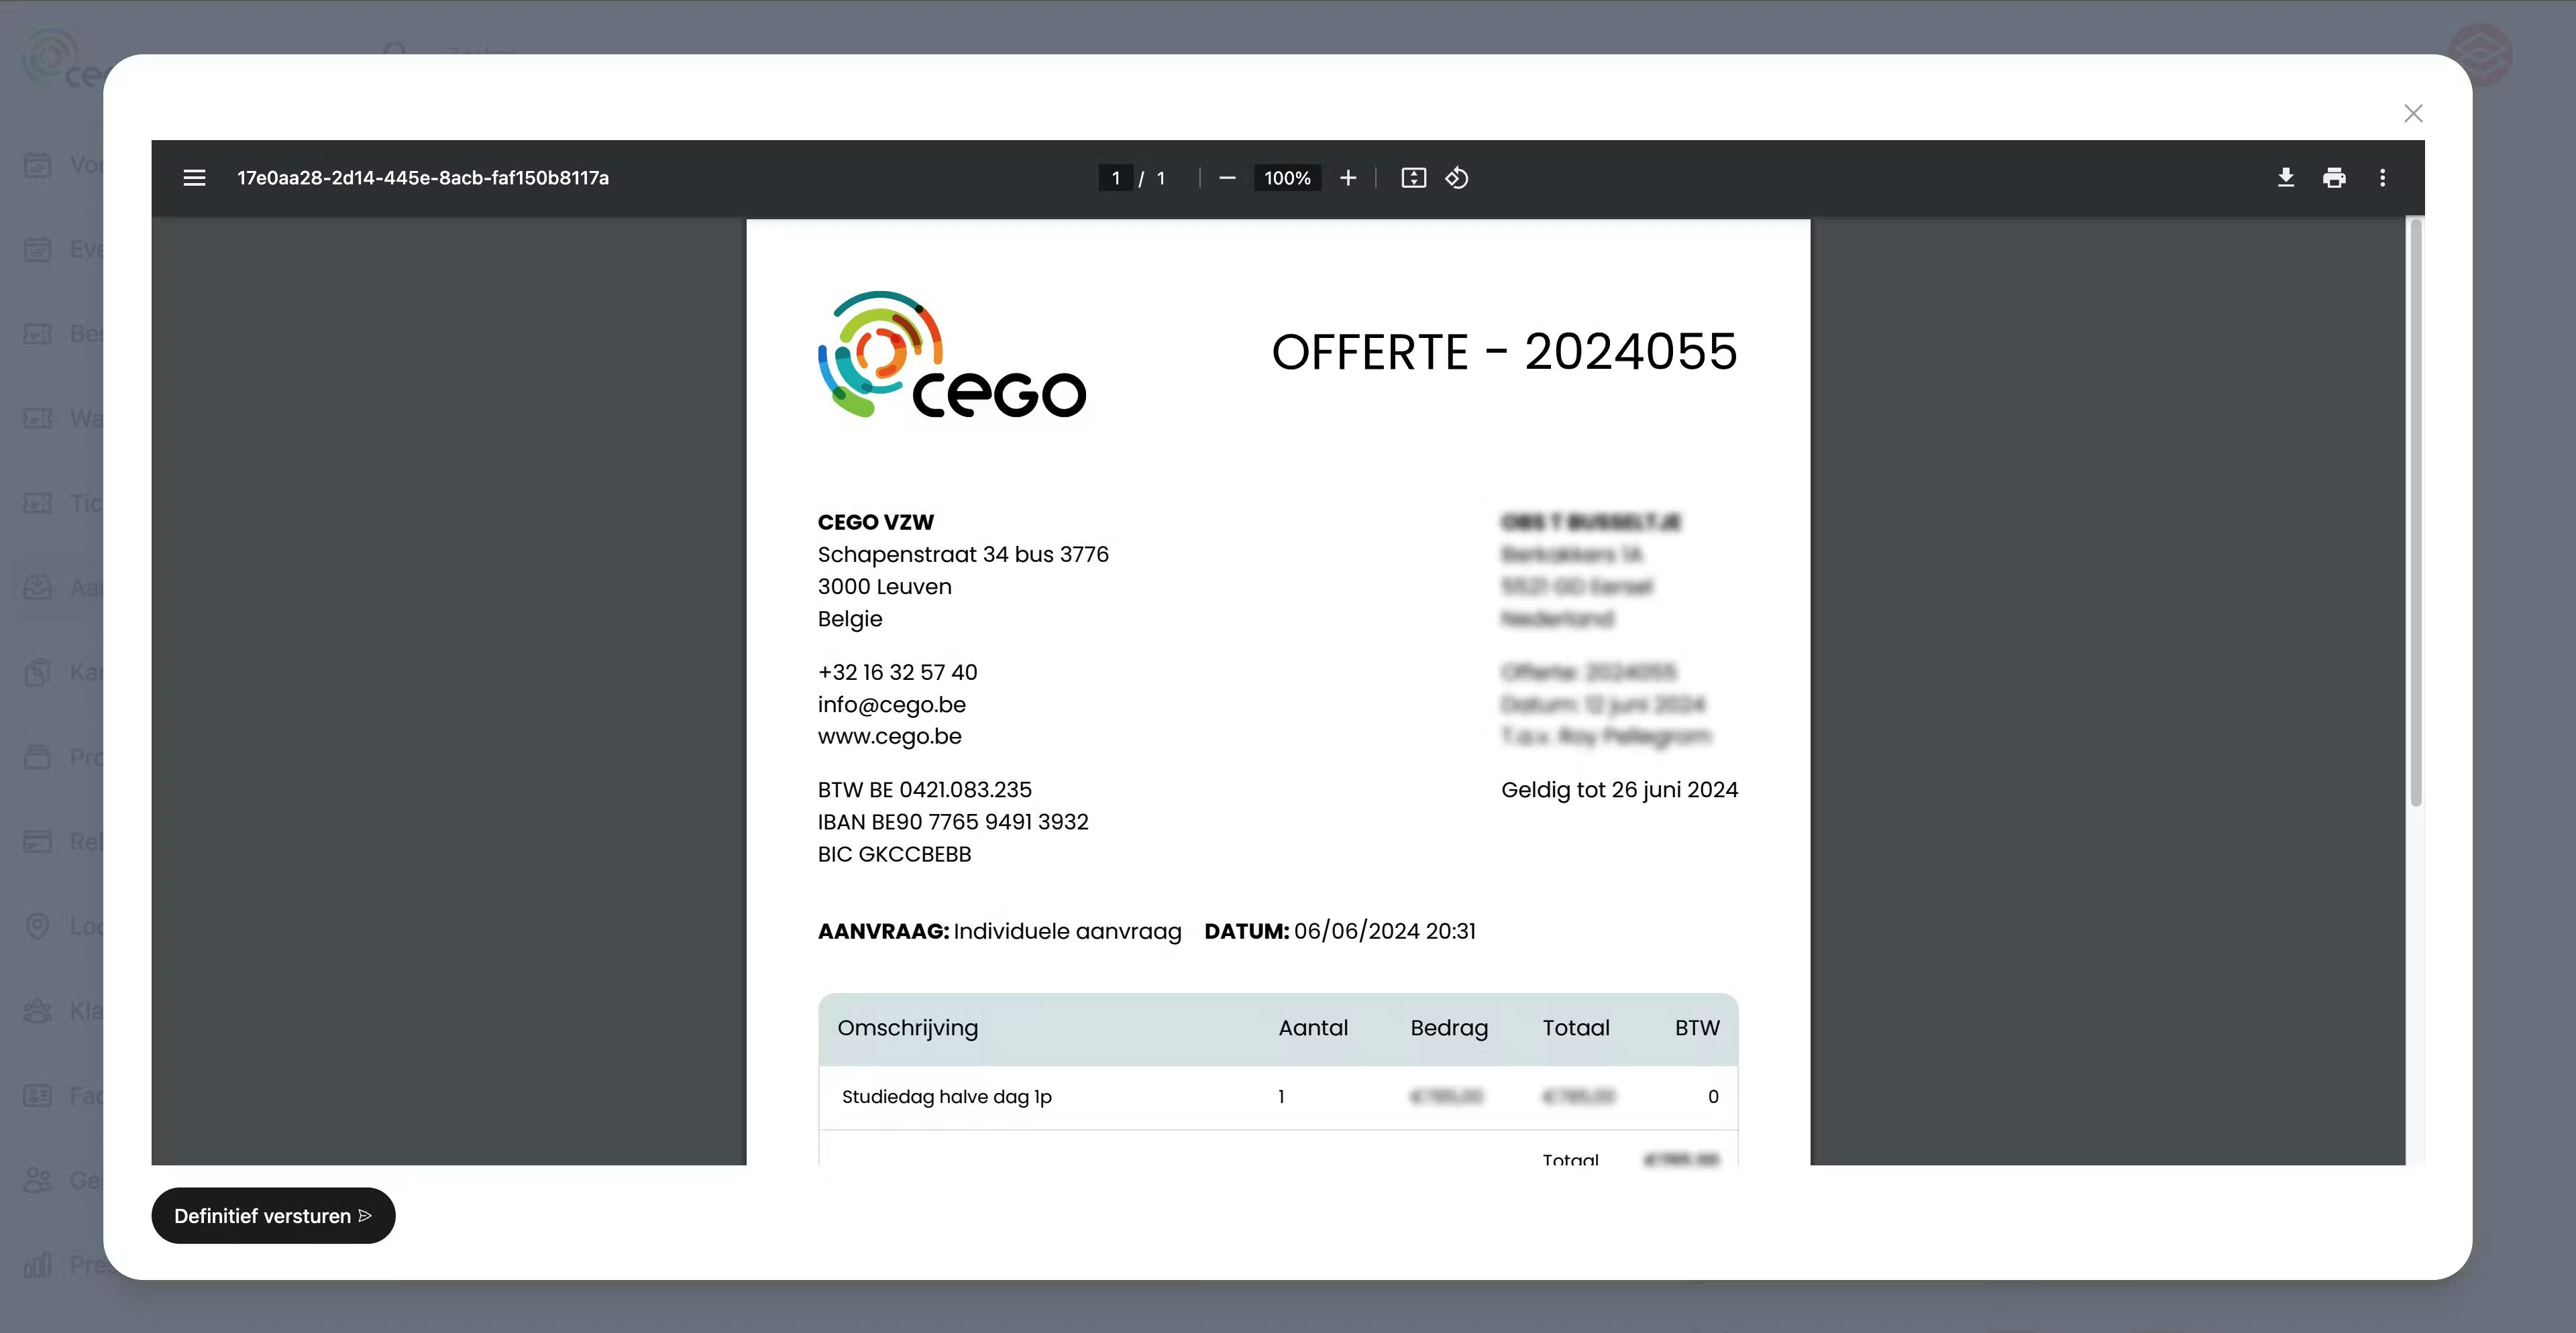Image resolution: width=2576 pixels, height=1333 pixels.
Task: Click the BTW column header
Action: [x=1697, y=1028]
